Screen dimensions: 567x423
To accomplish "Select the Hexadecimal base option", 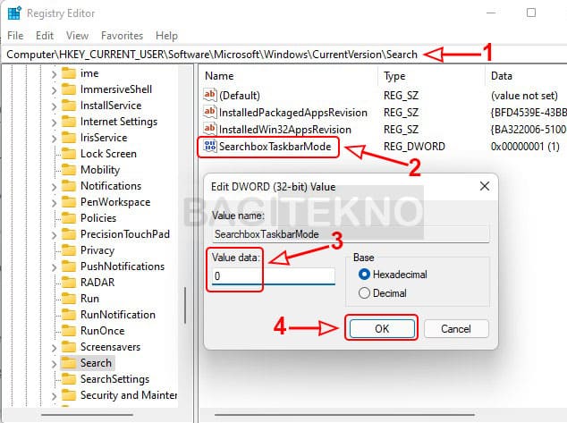I will [394, 275].
